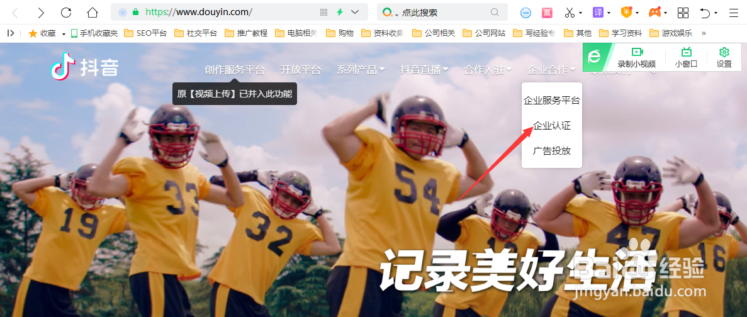Open the pink ticket extension icon

coord(547,13)
